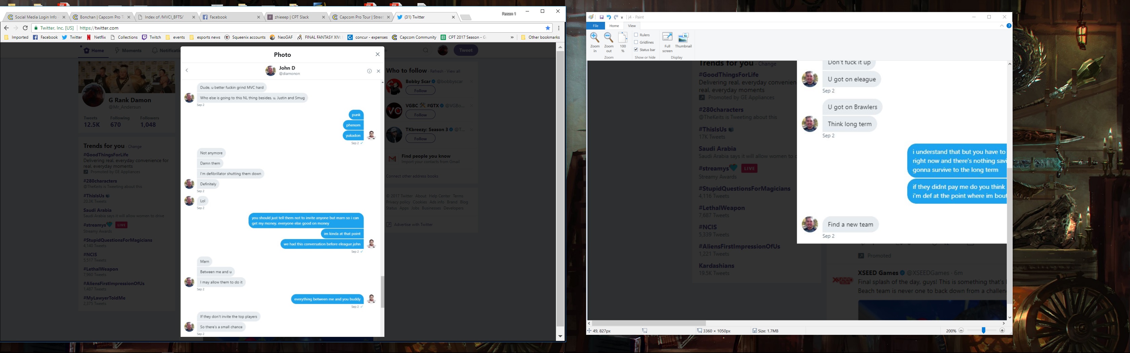1130x353 pixels.
Task: Click Find people you know link
Action: (x=425, y=156)
